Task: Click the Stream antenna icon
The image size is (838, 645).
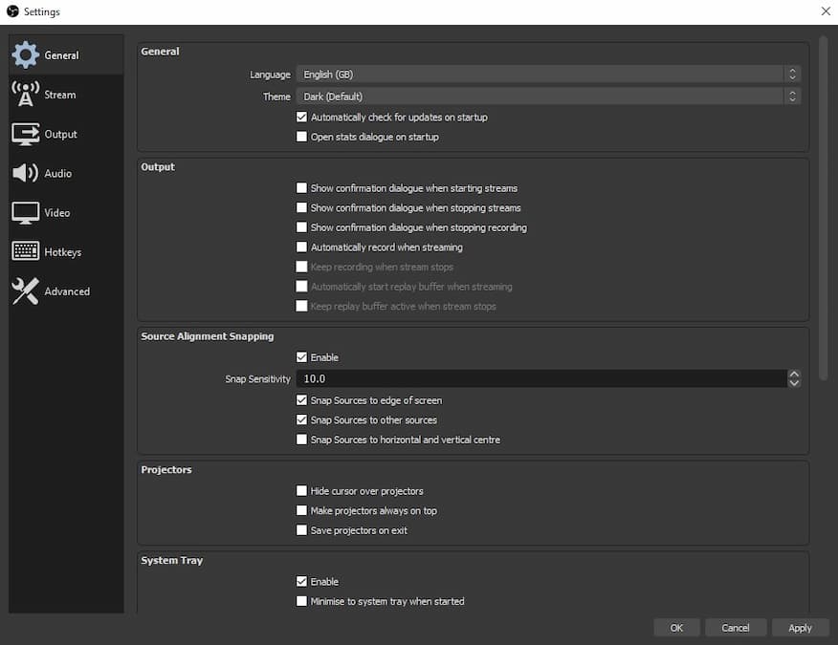Action: (25, 95)
